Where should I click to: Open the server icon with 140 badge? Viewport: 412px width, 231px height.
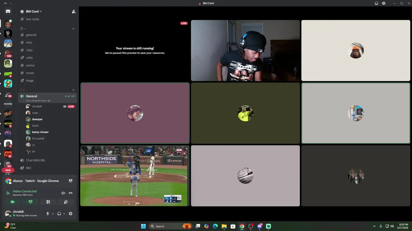pos(8,53)
